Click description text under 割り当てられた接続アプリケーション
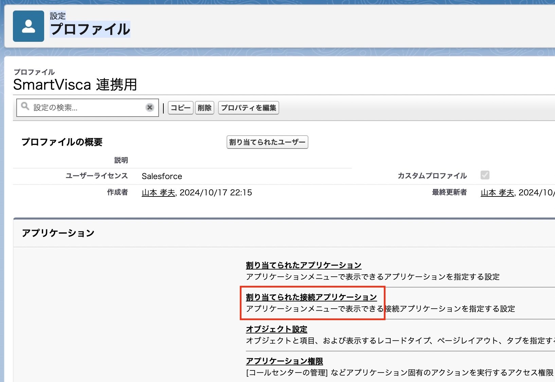The height and width of the screenshot is (382, 555). pyautogui.click(x=380, y=309)
